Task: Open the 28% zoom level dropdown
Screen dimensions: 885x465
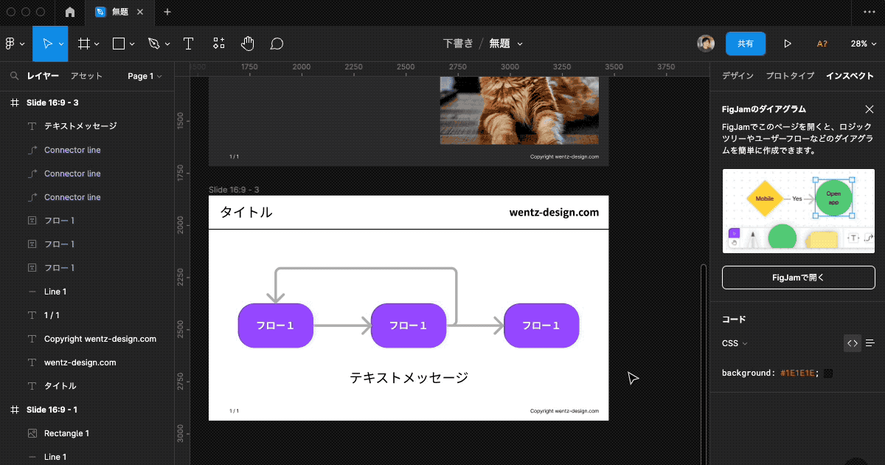Action: (863, 44)
